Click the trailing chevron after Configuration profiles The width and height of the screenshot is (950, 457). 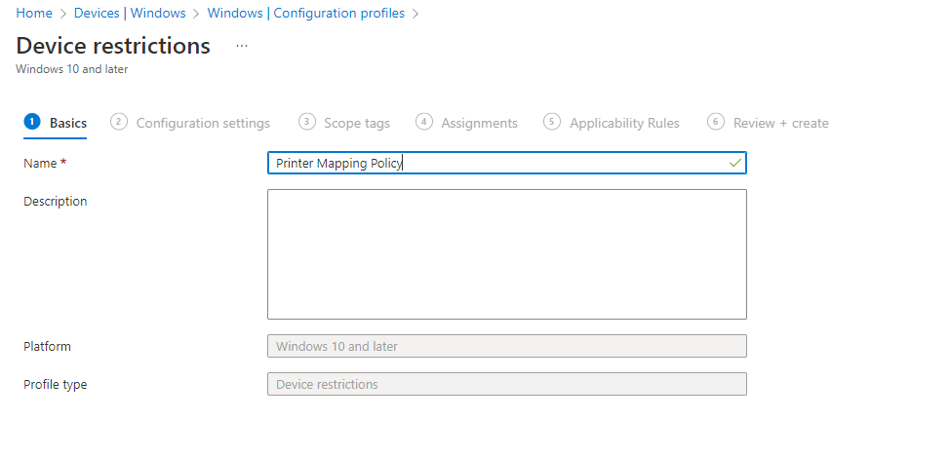pos(416,14)
